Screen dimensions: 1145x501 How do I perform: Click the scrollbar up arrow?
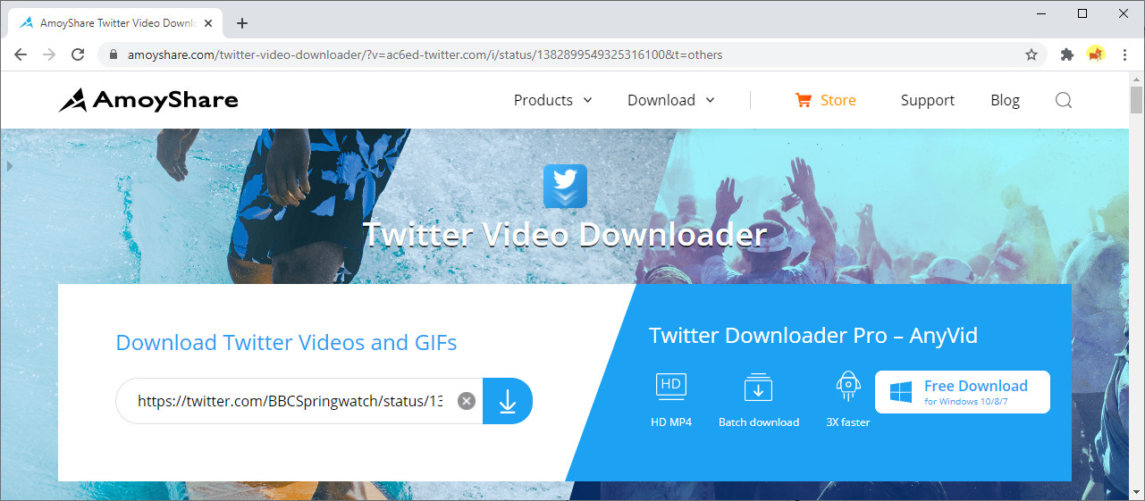tap(1136, 79)
